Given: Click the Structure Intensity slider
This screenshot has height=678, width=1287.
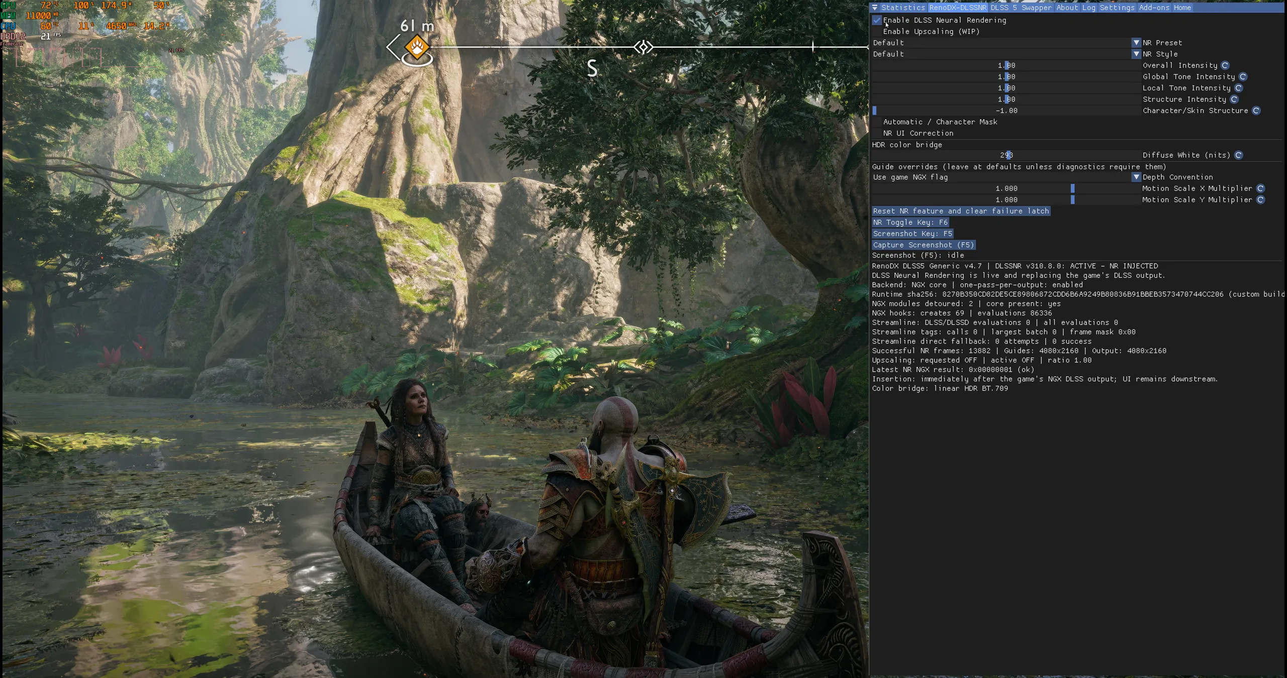Looking at the screenshot, I should click(x=1006, y=99).
